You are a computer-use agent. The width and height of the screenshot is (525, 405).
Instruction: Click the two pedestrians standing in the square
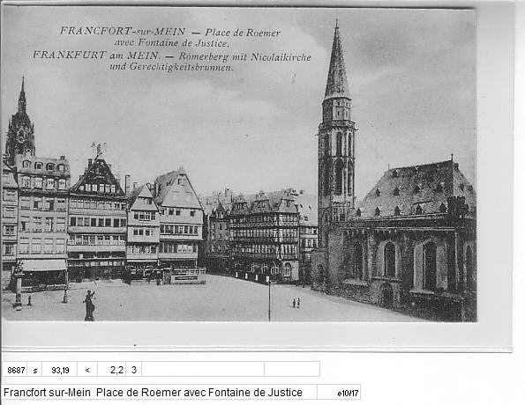[x=296, y=303]
